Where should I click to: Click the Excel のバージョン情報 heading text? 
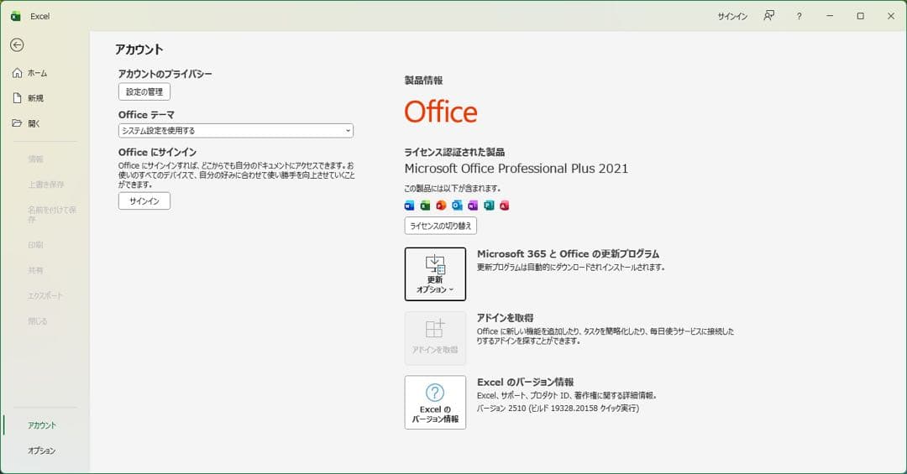525,382
